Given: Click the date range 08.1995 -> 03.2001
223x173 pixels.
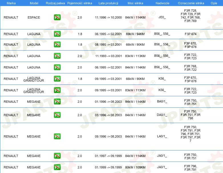Looking at the screenshot, I should click(108, 45).
